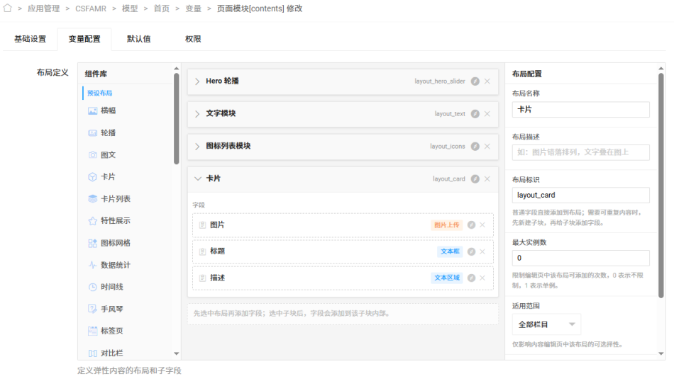Add the 对比栏 comparison preset
This screenshot has height=386, width=674.
pos(106,353)
